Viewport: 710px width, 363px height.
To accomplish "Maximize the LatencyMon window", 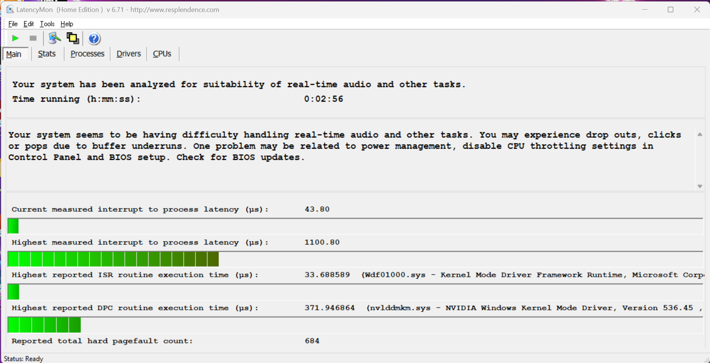I will pyautogui.click(x=670, y=10).
